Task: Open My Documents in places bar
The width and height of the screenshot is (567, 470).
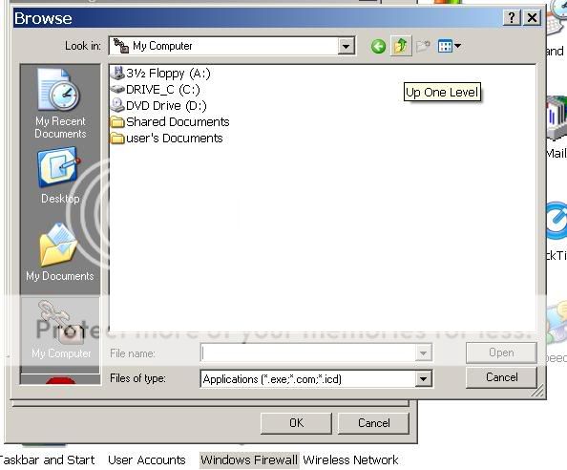Action: 60,252
